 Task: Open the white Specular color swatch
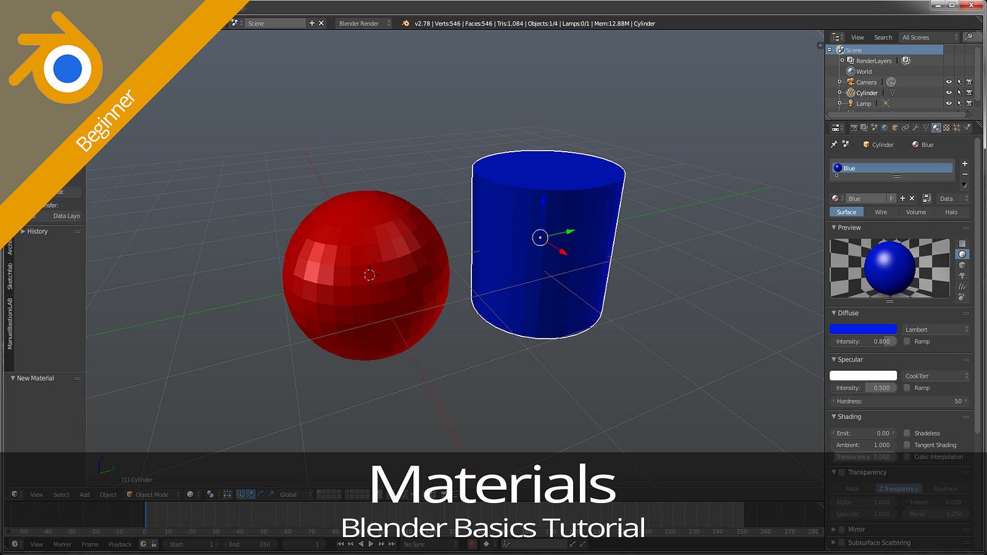[x=863, y=376]
